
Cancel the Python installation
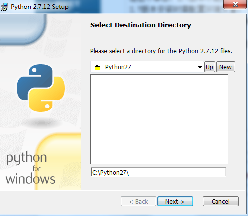pos(221,201)
